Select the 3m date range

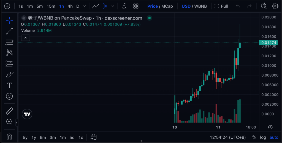click(x=53, y=137)
